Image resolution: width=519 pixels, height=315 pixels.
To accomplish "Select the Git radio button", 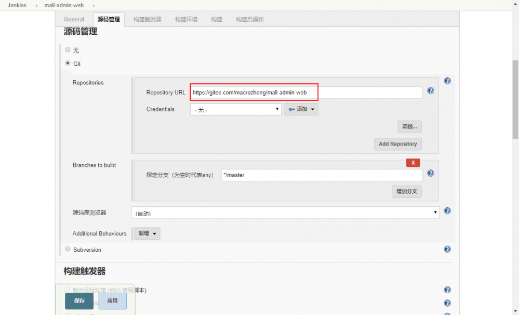I will pos(68,63).
